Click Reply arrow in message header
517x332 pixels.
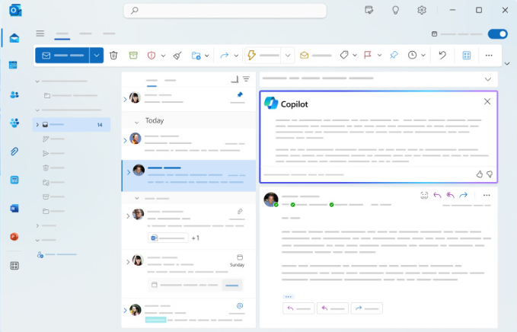coord(437,195)
